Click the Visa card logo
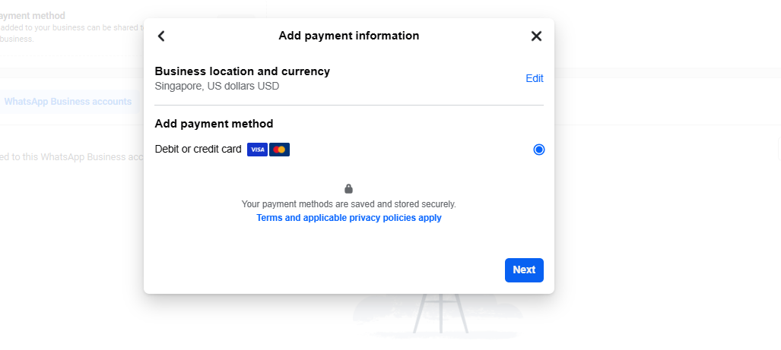 tap(257, 150)
